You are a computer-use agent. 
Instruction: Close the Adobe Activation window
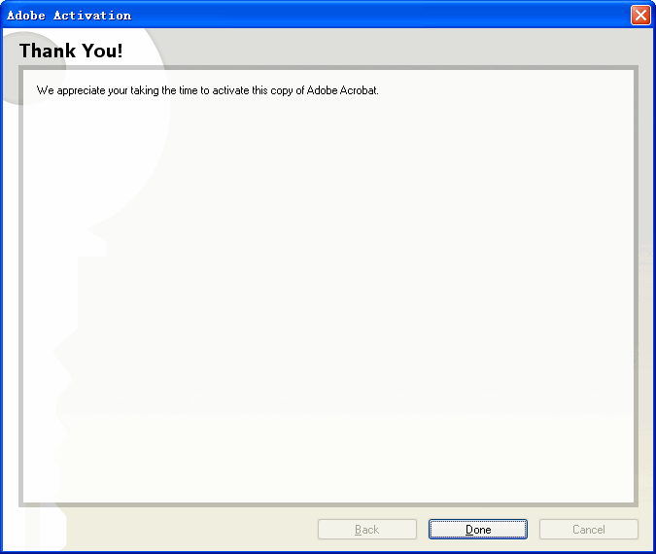click(x=640, y=16)
